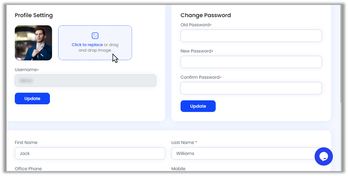Focus the Old Password field
This screenshot has width=348, height=176.
251,36
